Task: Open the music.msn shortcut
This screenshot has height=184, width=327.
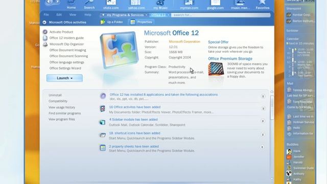Action: (x=240, y=3)
